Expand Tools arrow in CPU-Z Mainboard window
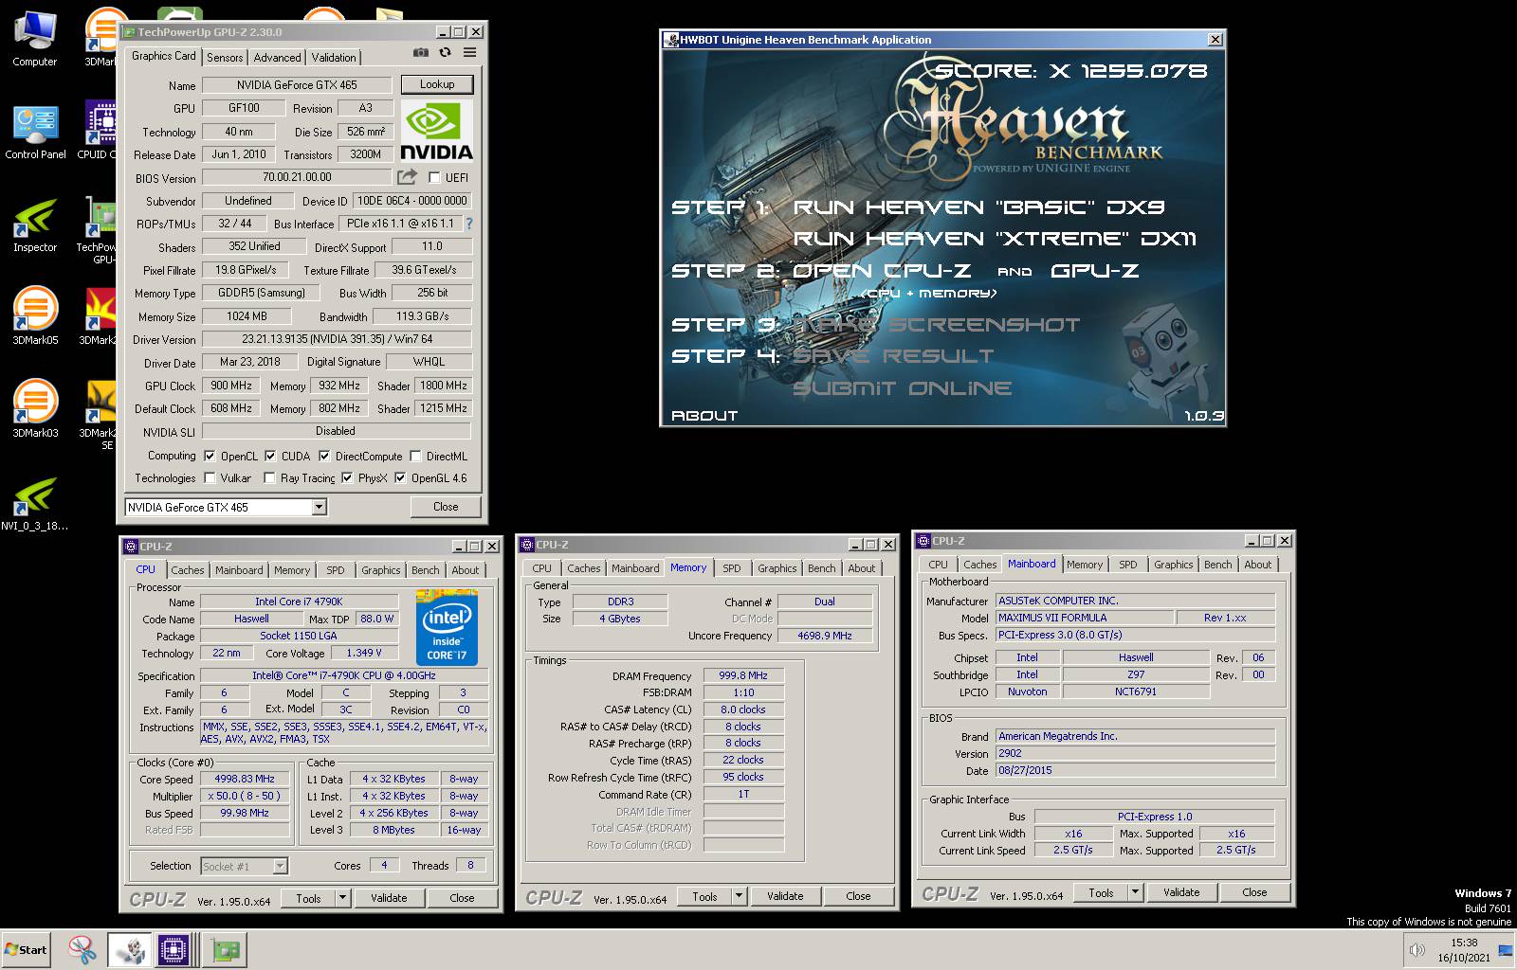 pos(1136,891)
